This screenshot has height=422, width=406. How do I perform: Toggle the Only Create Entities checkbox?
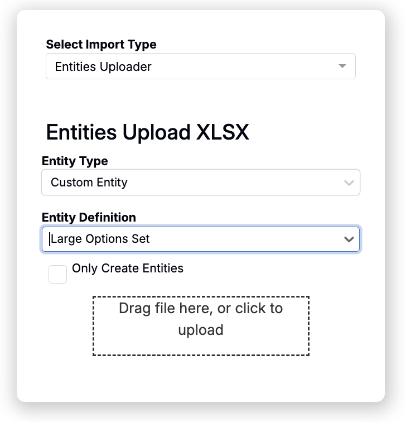58,274
